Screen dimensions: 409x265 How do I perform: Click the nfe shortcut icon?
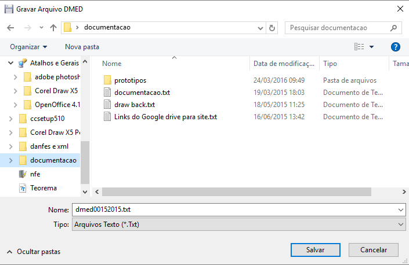[x=23, y=174]
